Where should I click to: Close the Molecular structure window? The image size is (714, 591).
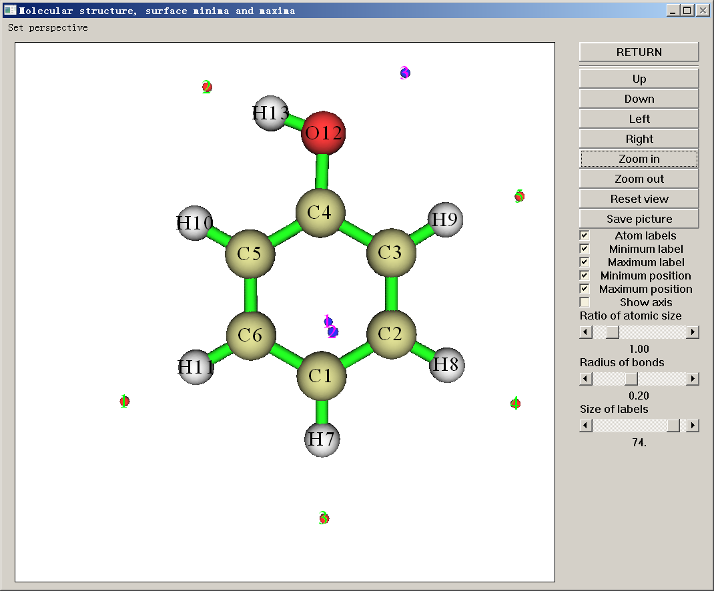[x=703, y=10]
